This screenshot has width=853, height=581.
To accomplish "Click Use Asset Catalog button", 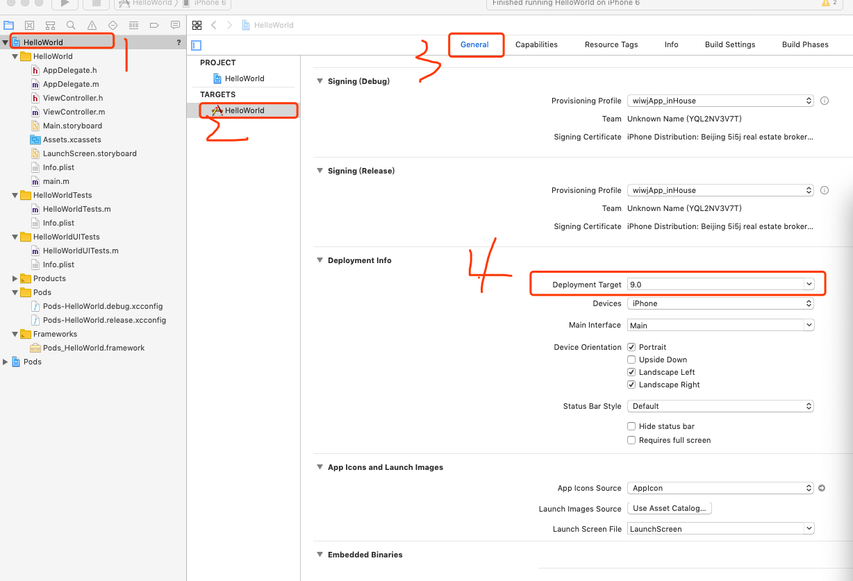I will click(x=670, y=508).
